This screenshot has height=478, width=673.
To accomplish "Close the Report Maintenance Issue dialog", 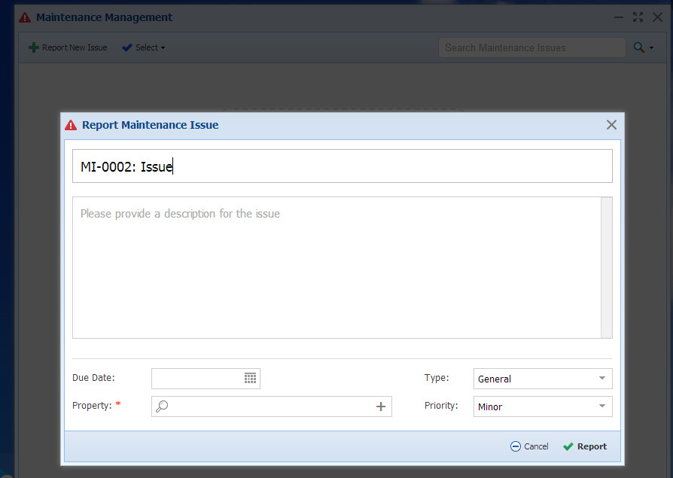I will [x=611, y=125].
